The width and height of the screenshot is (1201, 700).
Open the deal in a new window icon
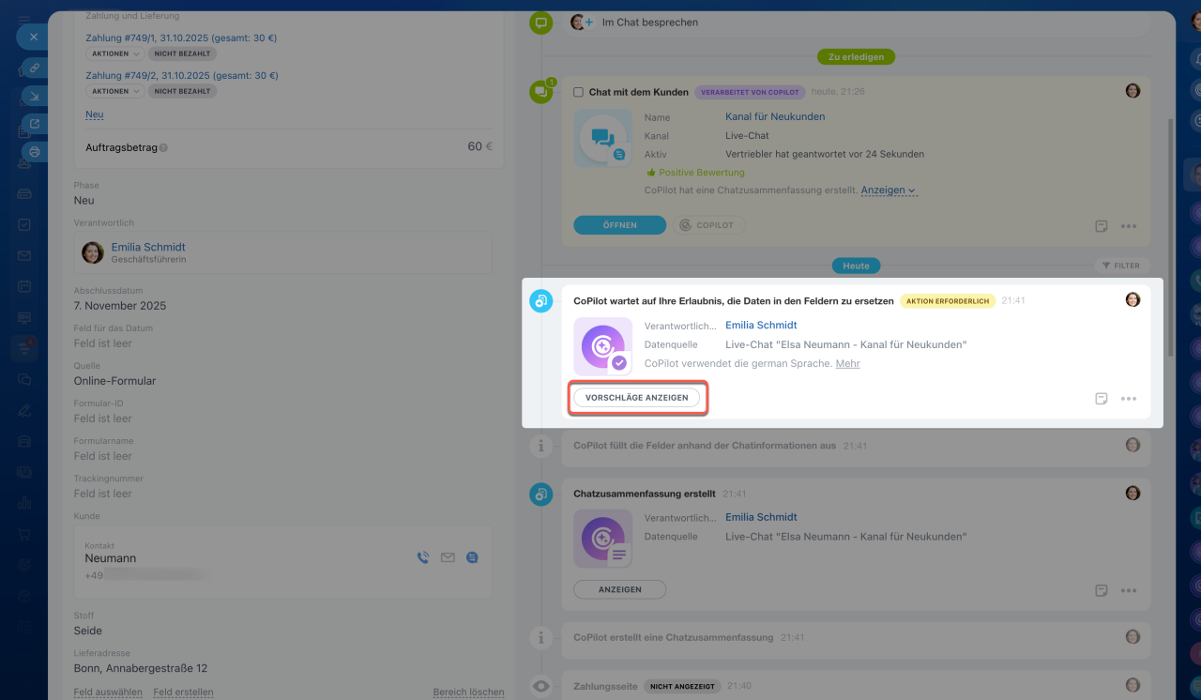pos(34,123)
